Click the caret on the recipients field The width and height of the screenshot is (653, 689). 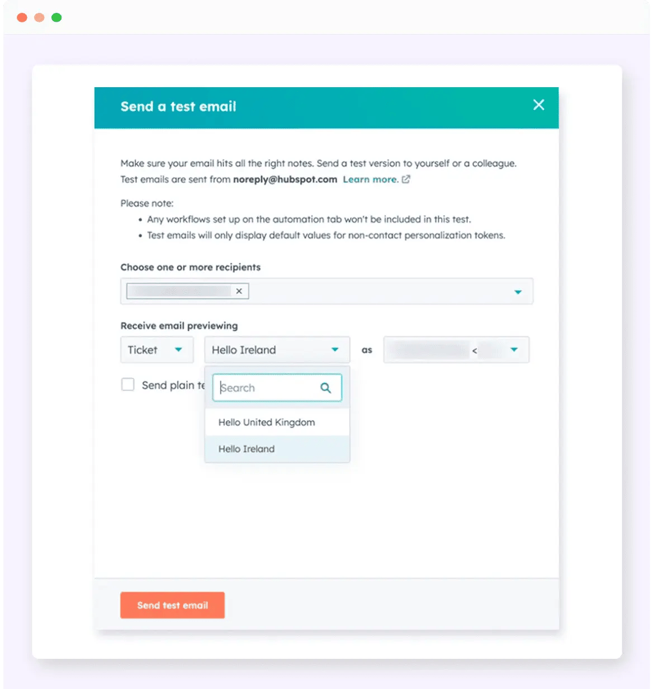point(518,291)
